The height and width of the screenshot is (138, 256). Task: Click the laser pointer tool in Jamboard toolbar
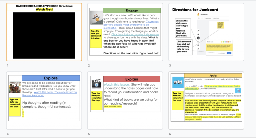click(198, 49)
